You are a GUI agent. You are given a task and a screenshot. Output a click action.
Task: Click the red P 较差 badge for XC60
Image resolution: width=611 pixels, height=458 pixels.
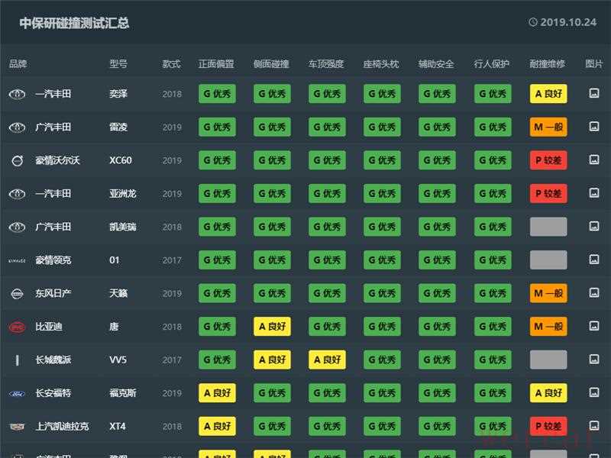548,160
